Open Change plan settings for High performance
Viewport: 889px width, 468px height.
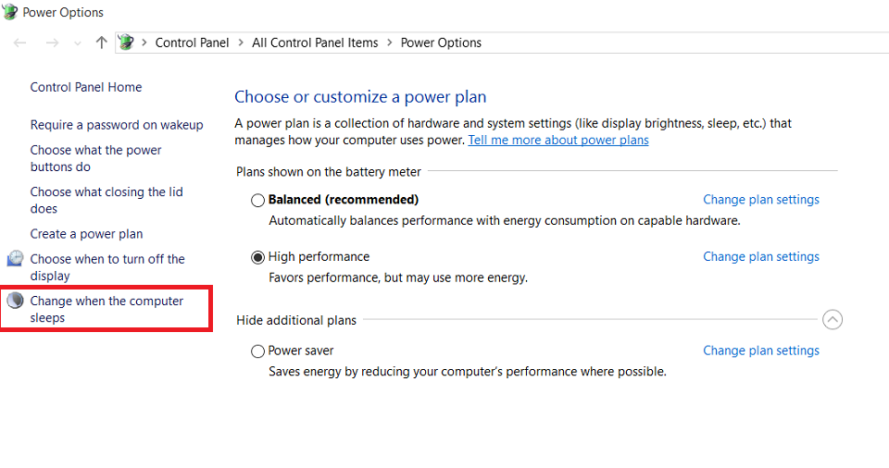761,257
